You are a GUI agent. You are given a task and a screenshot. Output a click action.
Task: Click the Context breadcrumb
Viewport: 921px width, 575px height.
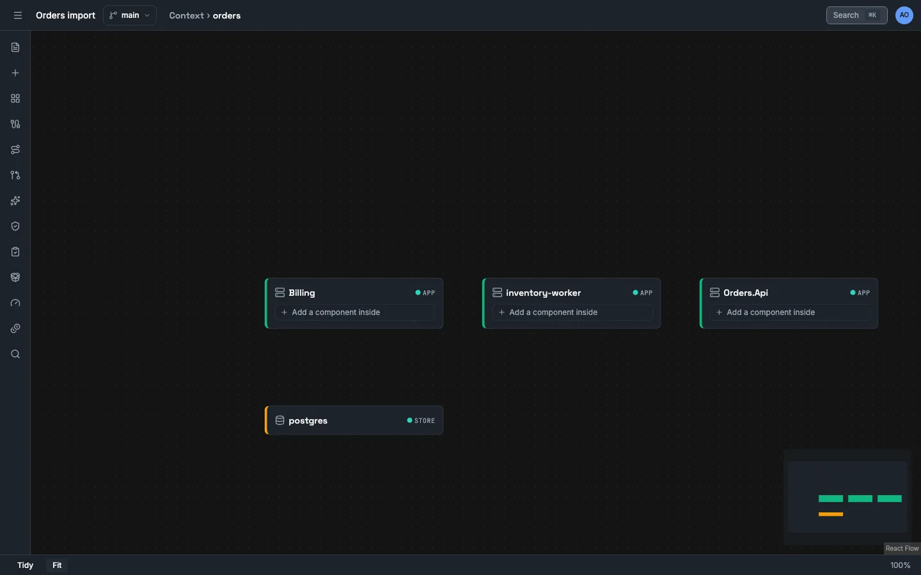(186, 15)
